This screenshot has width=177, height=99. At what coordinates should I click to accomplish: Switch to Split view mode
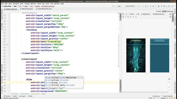click(164, 11)
